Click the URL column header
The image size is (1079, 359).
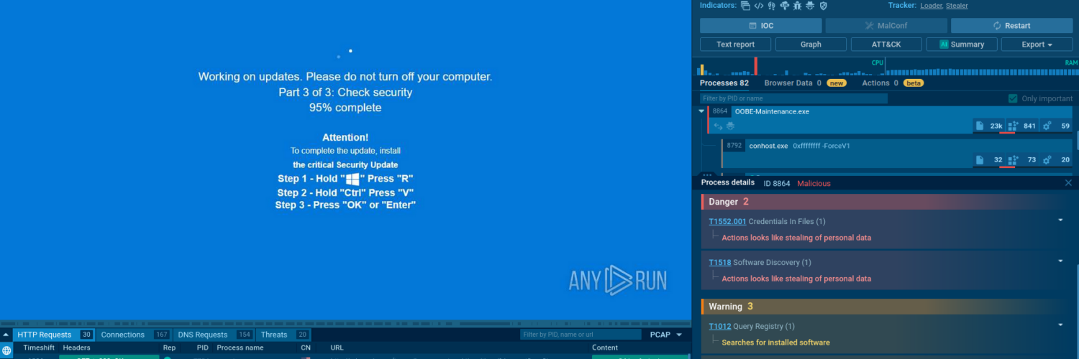point(337,348)
